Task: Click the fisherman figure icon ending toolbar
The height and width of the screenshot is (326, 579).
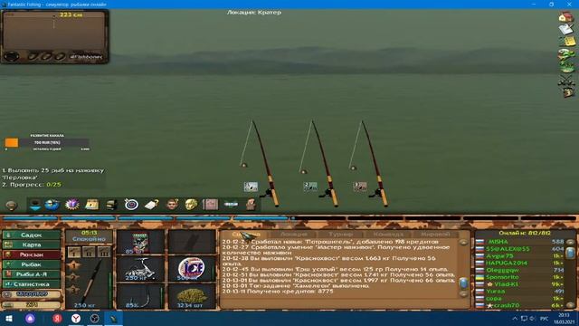Action: (251, 205)
